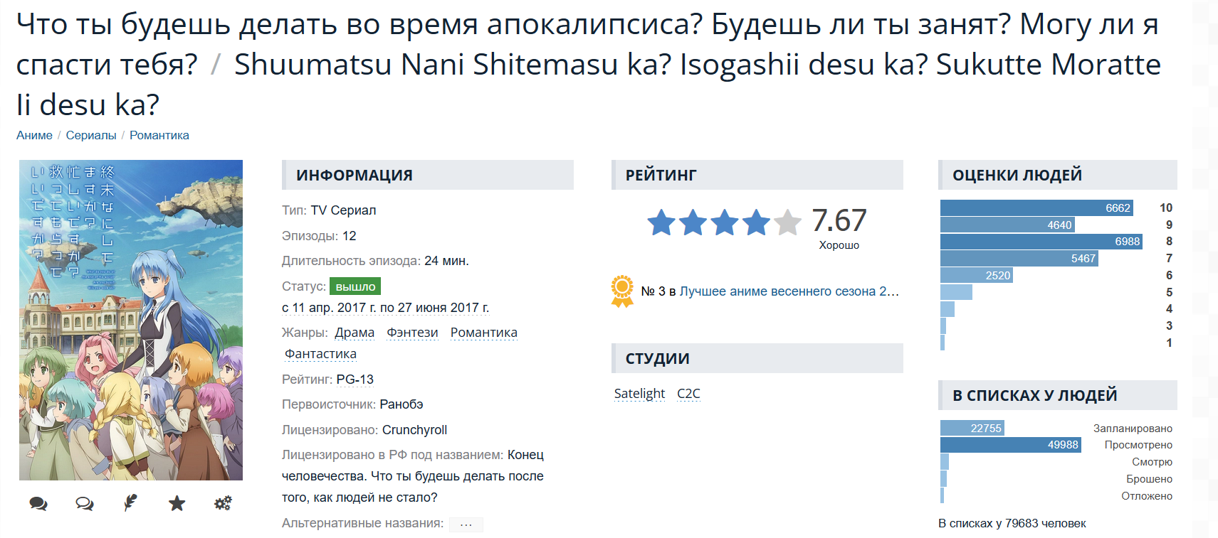Click the feather quill review icon
This screenshot has height=538, width=1218.
[x=130, y=503]
